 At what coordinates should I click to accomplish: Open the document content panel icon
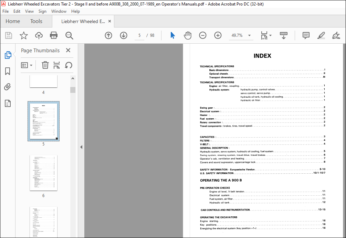(x=8, y=104)
